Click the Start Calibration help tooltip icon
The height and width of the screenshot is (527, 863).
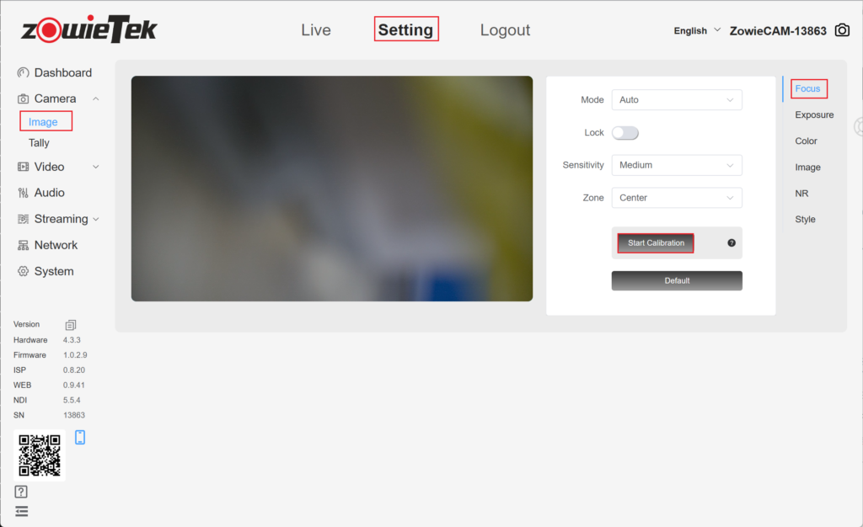(731, 243)
